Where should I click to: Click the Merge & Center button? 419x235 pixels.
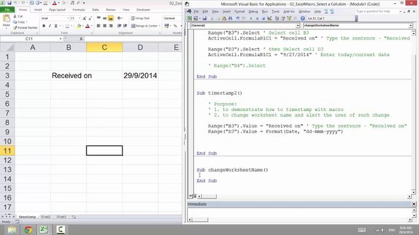point(144,26)
